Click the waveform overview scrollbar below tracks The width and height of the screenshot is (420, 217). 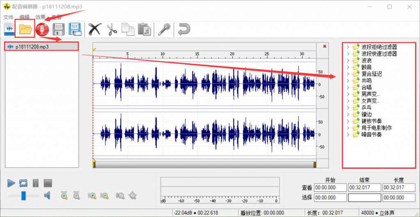pos(205,165)
